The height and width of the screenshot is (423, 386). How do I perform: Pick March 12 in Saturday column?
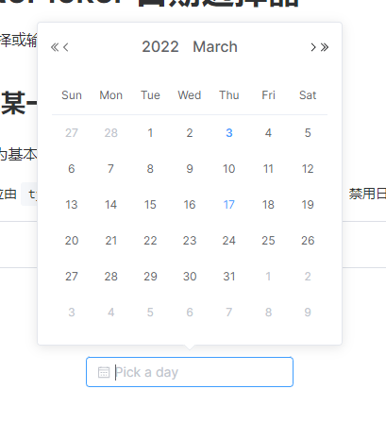pyautogui.click(x=308, y=169)
